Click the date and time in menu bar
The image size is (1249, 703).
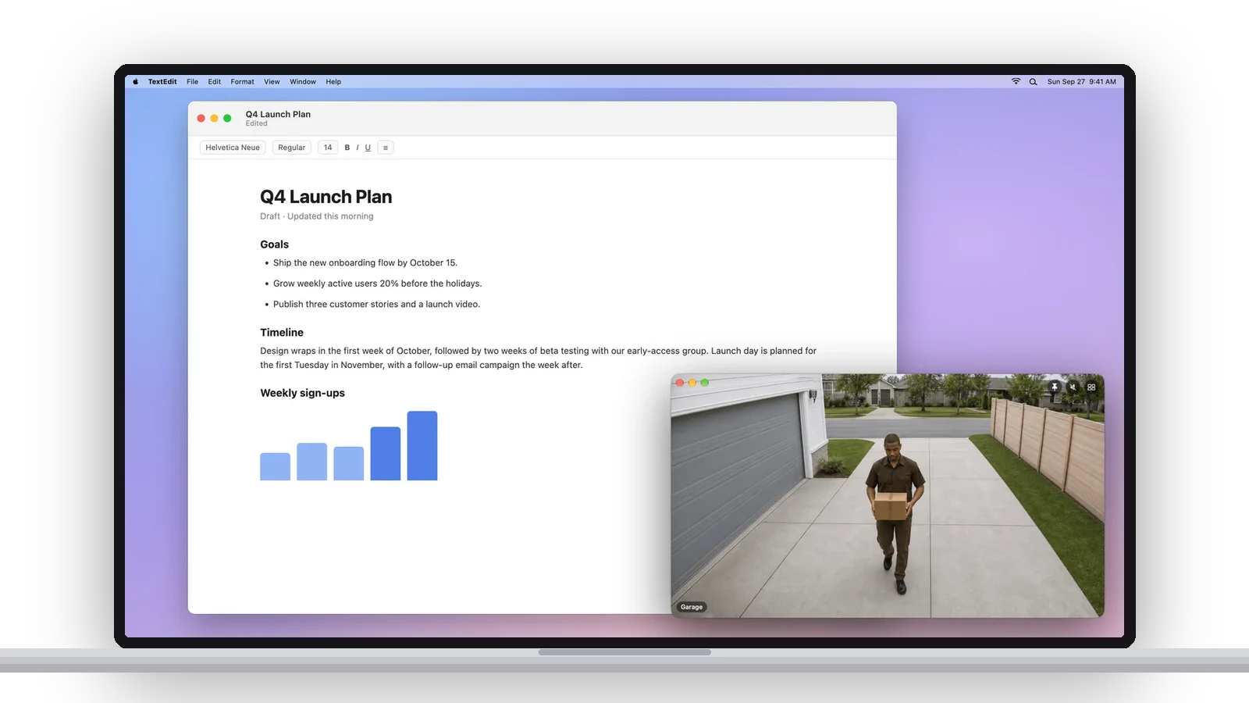pos(1081,81)
